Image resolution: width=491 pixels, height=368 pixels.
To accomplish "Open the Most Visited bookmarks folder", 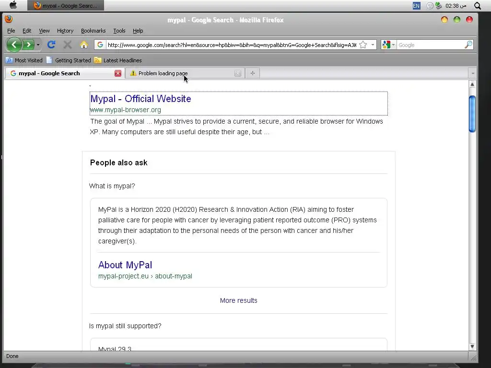I will click(x=24, y=60).
